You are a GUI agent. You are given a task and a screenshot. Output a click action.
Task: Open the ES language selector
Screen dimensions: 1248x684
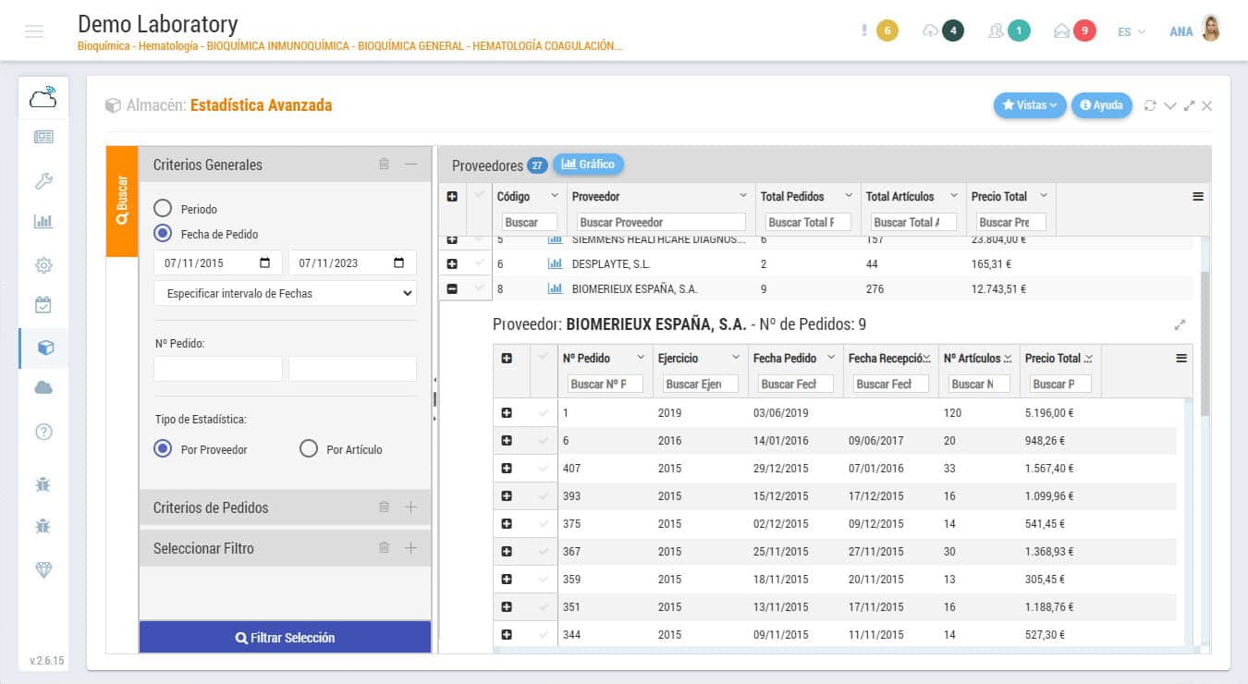(1131, 31)
